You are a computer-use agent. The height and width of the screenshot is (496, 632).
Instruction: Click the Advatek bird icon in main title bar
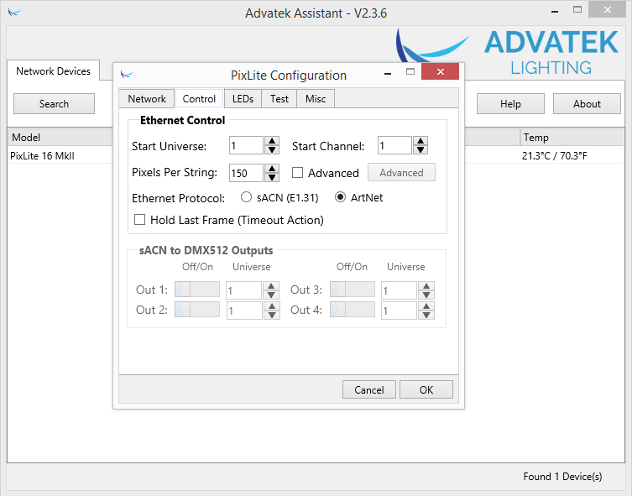(14, 13)
